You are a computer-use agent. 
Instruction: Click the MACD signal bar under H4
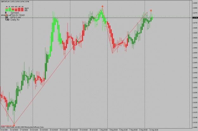pos(7,8)
